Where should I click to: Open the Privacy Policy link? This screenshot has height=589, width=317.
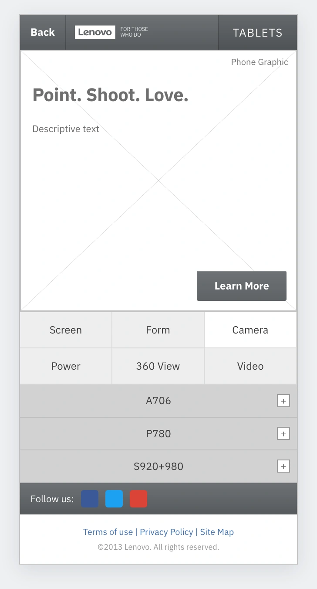[x=166, y=532]
